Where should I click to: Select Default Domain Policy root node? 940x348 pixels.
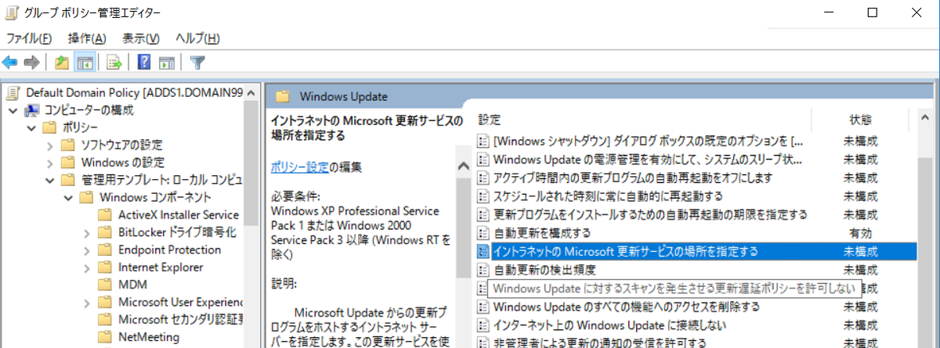(135, 93)
